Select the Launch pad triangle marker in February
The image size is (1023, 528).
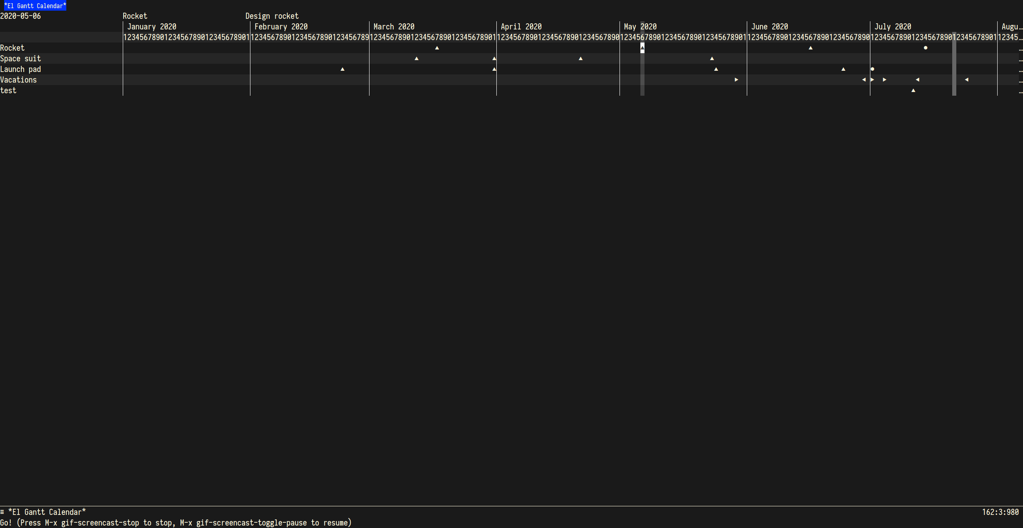pyautogui.click(x=343, y=69)
